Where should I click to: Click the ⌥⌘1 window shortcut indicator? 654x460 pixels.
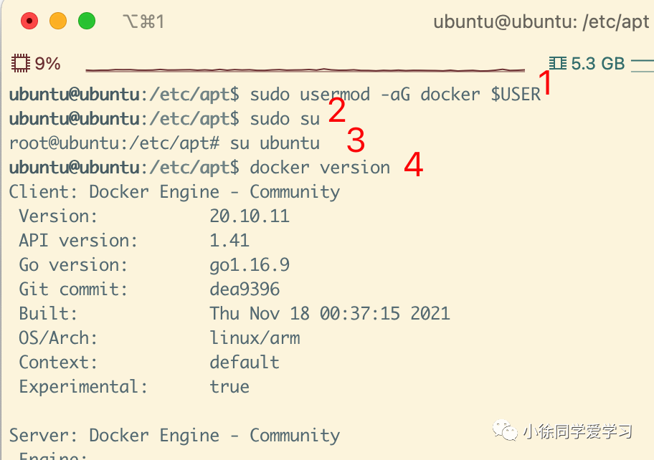pos(143,21)
